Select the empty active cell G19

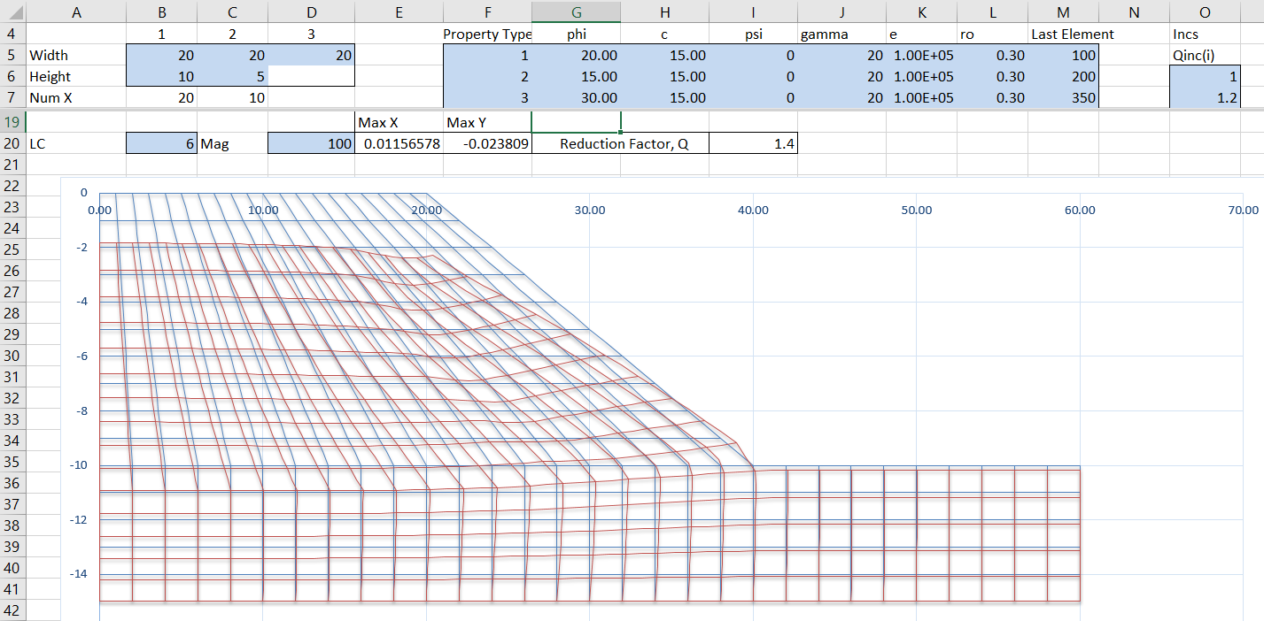[x=576, y=122]
